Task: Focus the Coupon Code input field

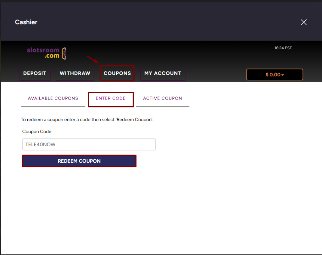Action: (89, 144)
